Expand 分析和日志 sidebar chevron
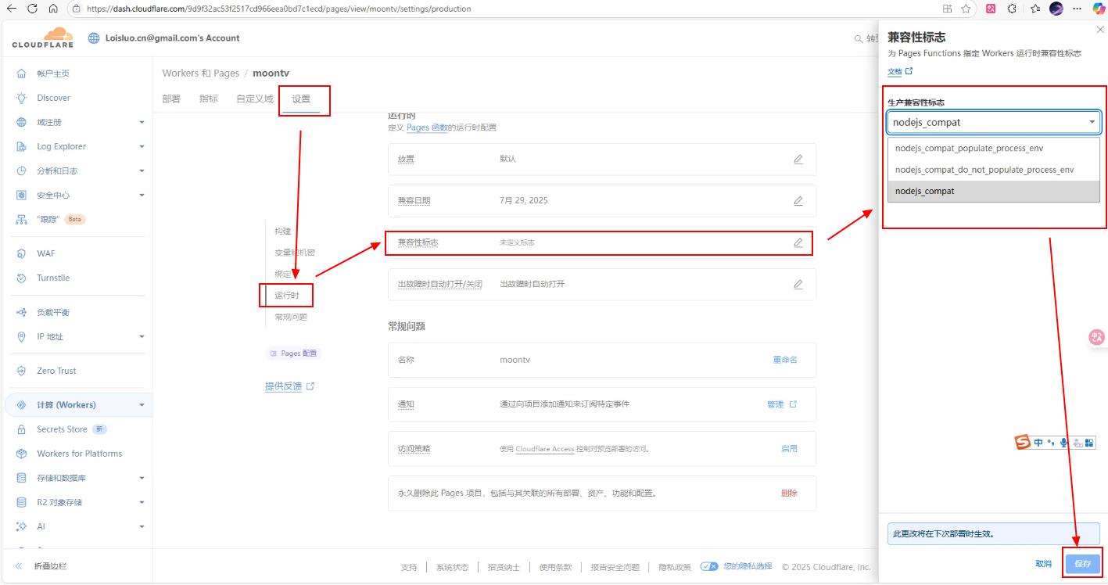 point(142,171)
